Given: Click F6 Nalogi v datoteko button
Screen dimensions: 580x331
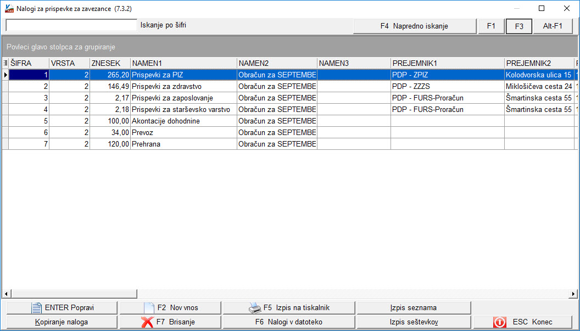Looking at the screenshot, I should pyautogui.click(x=289, y=322).
